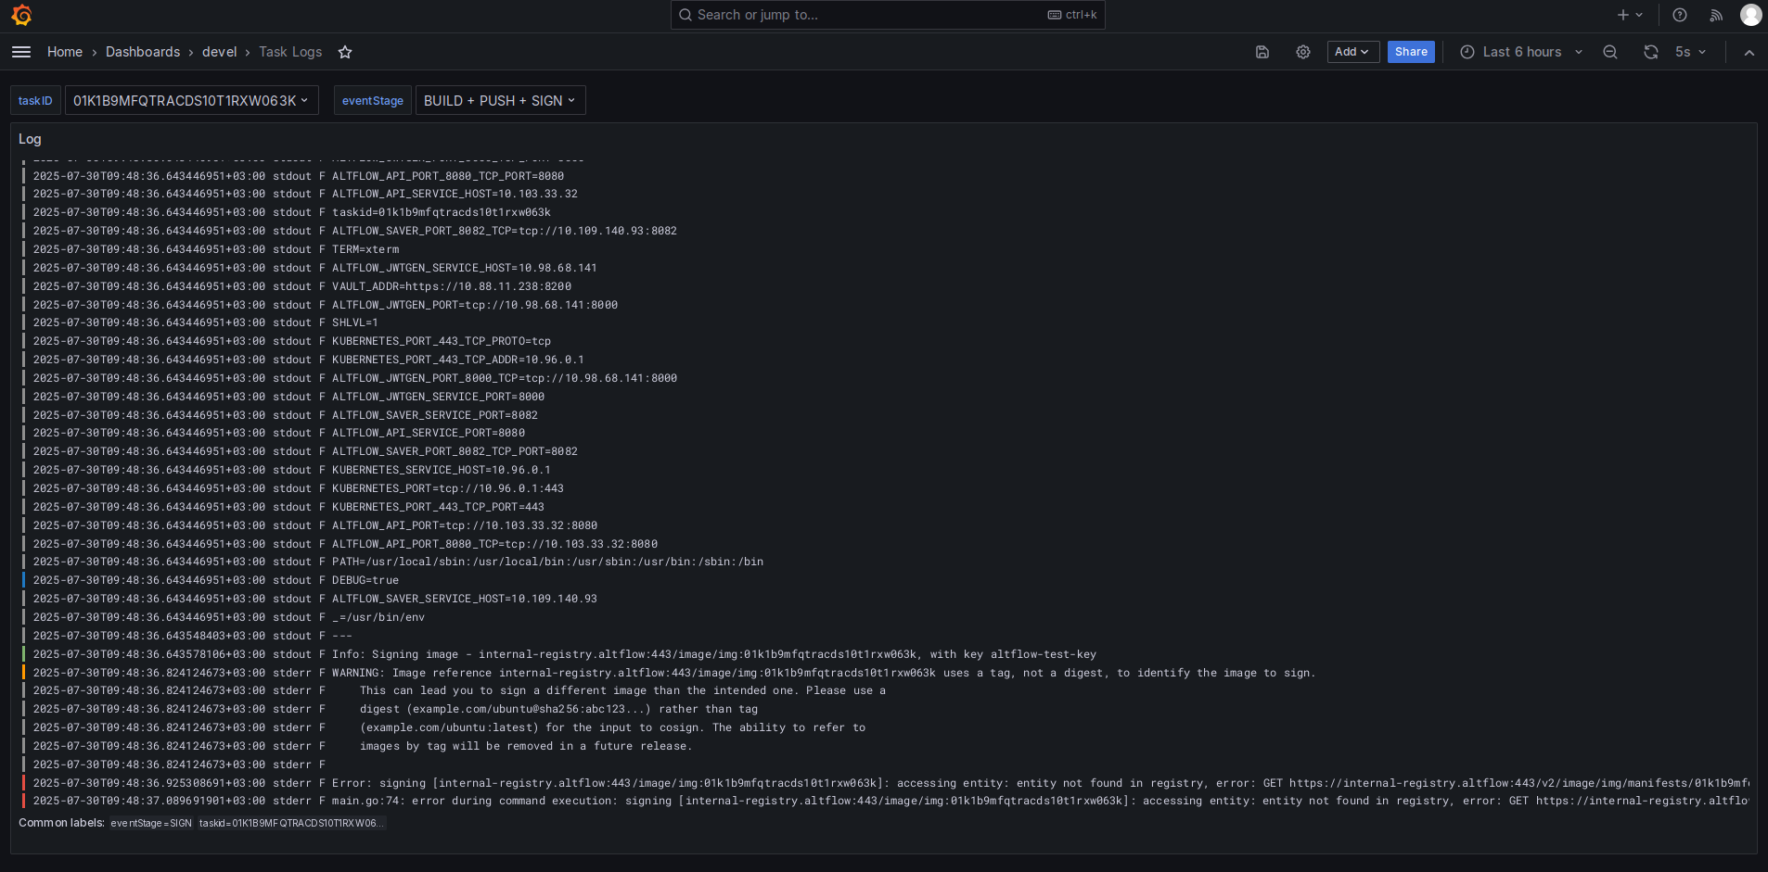Click the Share button
This screenshot has width=1768, height=872.
1411,52
